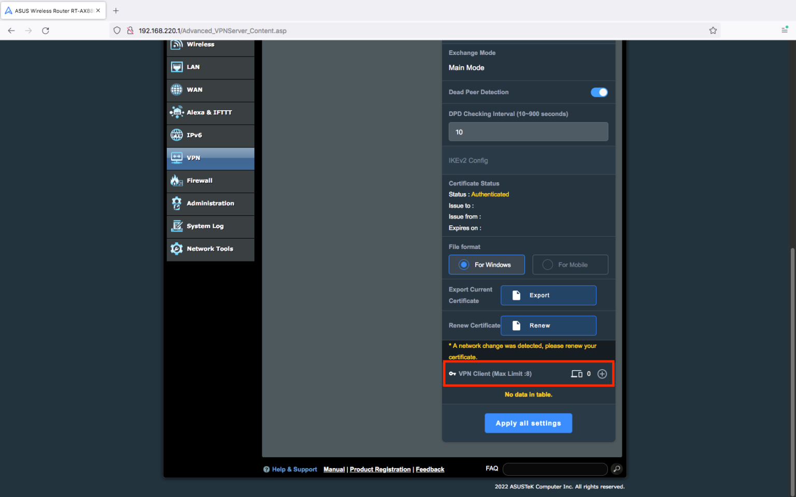The width and height of the screenshot is (796, 497).
Task: Select the Firewall flame icon
Action: point(177,180)
